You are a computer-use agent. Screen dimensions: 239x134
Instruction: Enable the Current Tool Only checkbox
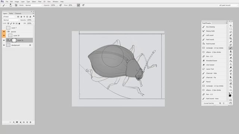coord(203,103)
